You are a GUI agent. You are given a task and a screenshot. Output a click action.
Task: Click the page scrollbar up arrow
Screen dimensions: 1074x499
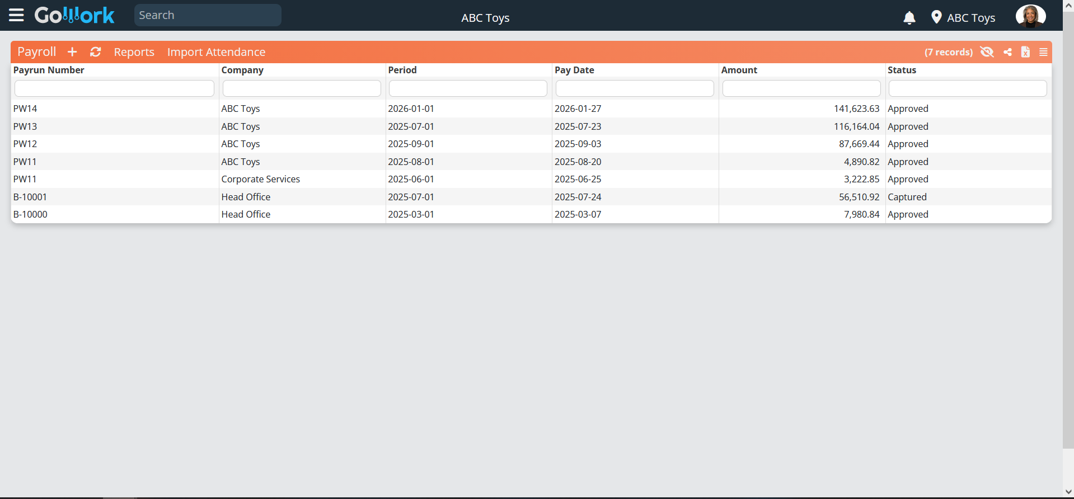[x=1068, y=5]
